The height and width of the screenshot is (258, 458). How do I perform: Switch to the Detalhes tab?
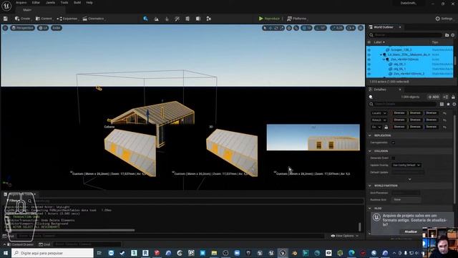380,90
